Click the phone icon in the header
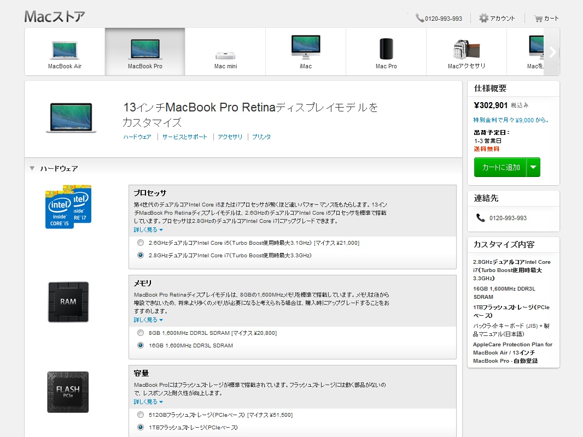Image resolution: width=583 pixels, height=437 pixels. 419,18
